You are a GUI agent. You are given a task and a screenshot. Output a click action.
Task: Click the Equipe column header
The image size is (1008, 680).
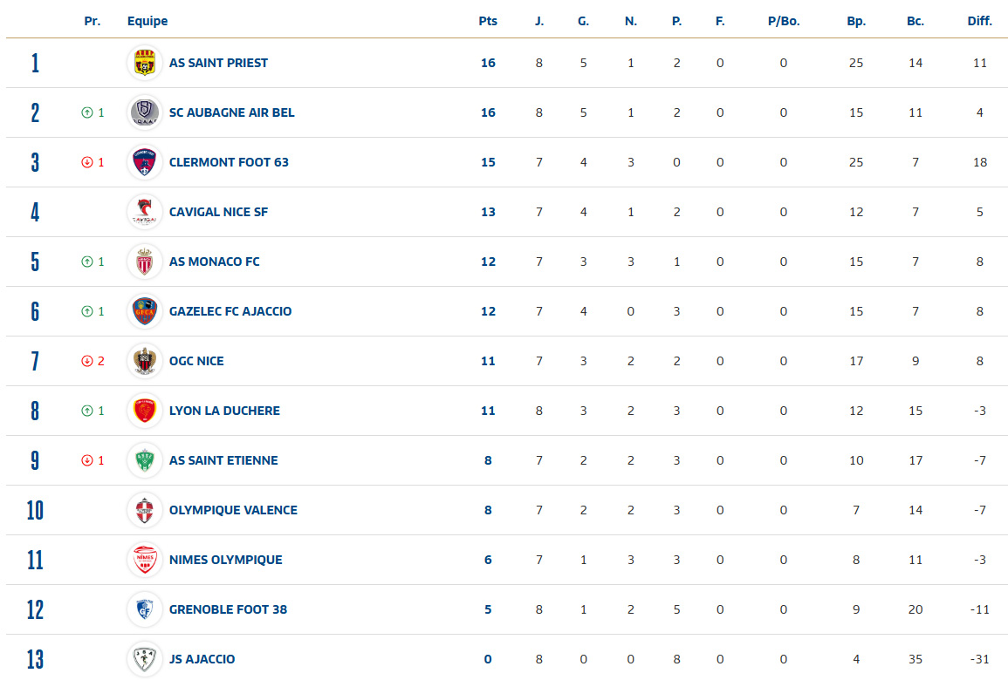[147, 21]
